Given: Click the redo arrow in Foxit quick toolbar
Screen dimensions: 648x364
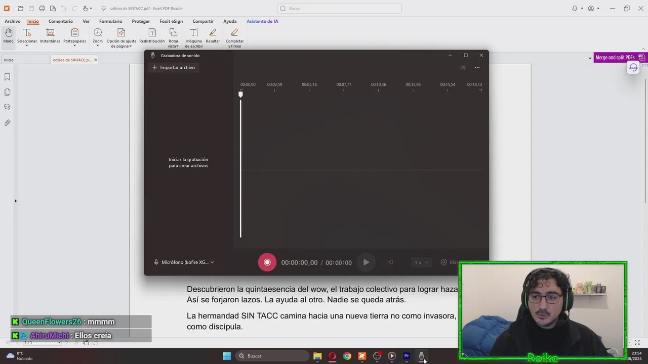Looking at the screenshot, I should [x=74, y=9].
